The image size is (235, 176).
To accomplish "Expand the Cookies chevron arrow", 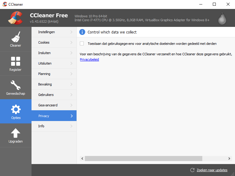I will coord(71,42).
